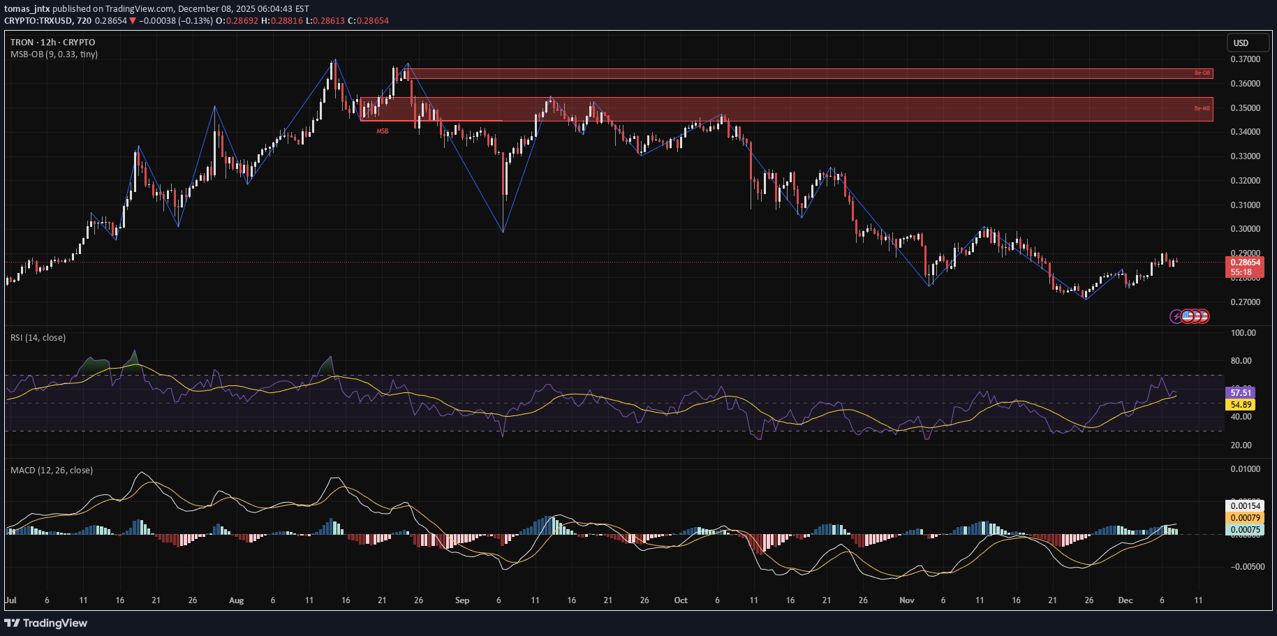Select the MACD (12, 26, close) indicator label
Screen dimensions: 1277x636
pyautogui.click(x=51, y=470)
